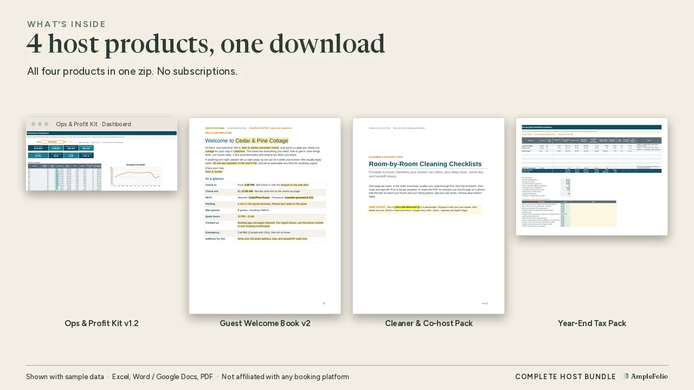Click the 'CLEANER & CO-HOST PACK' orange label

point(386,157)
